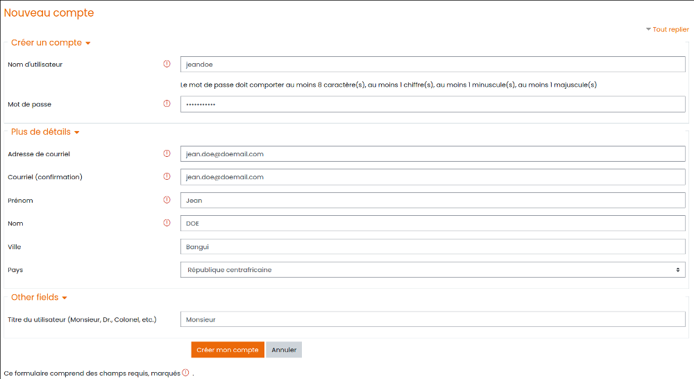This screenshot has height=379, width=694.
Task: Select the Adresse de courriel input
Action: pyautogui.click(x=432, y=153)
